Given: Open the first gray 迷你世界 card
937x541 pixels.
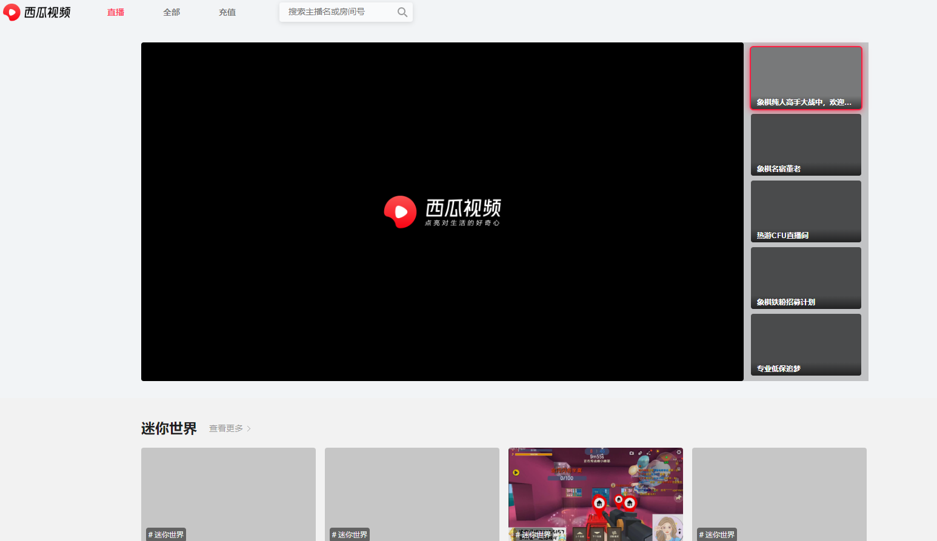Looking at the screenshot, I should tap(228, 494).
